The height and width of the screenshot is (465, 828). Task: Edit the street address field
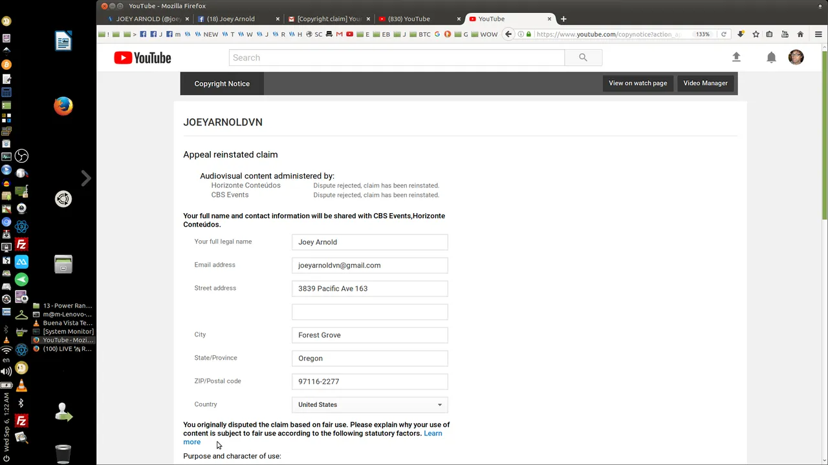coord(369,289)
